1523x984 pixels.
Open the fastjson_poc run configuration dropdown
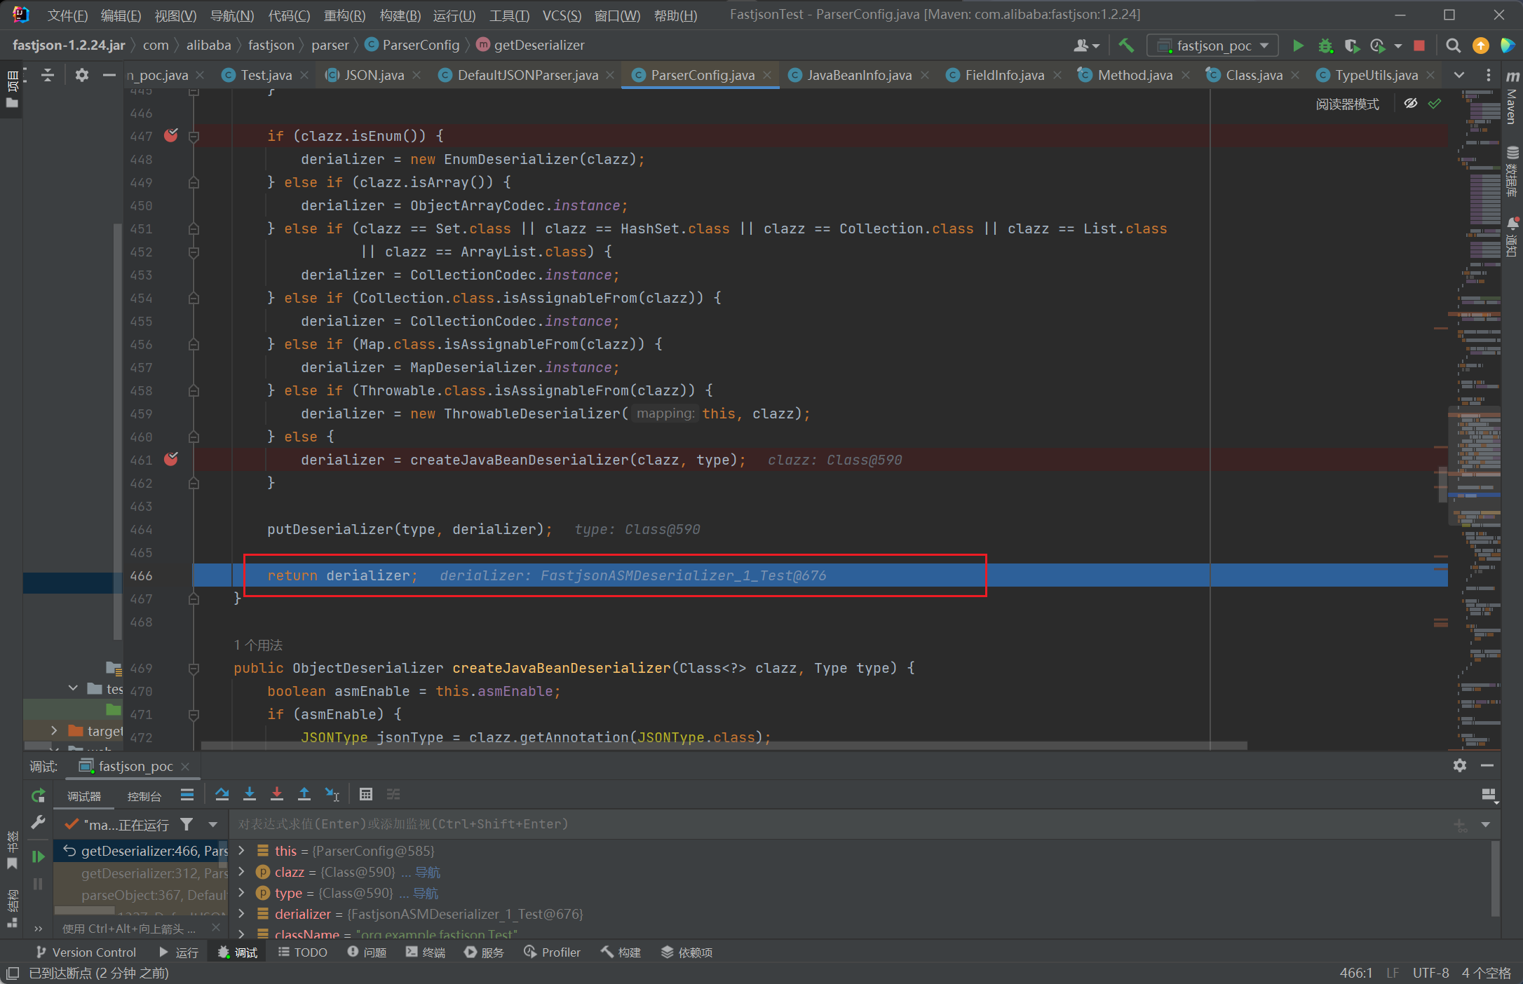(1214, 46)
